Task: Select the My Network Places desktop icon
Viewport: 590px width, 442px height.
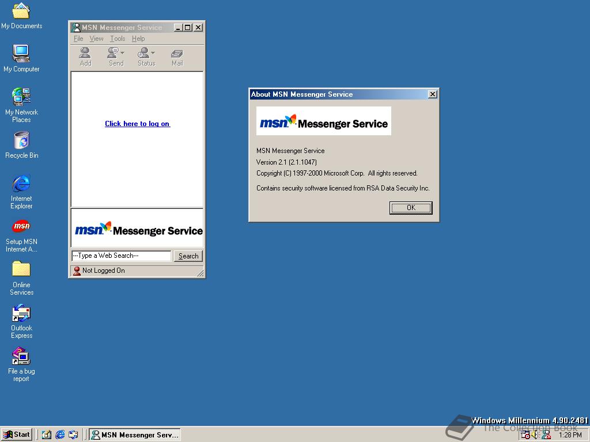Action: [x=21, y=105]
